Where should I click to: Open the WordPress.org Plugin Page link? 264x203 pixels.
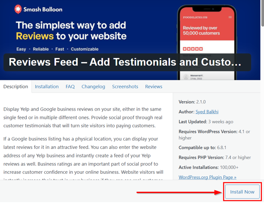pyautogui.click(x=207, y=177)
